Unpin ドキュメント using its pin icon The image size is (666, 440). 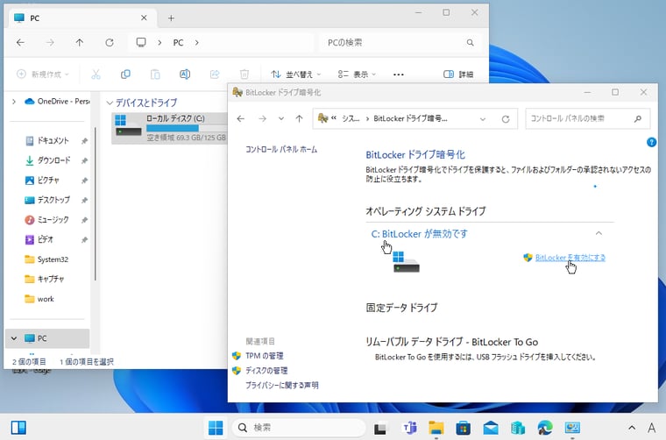[84, 140]
